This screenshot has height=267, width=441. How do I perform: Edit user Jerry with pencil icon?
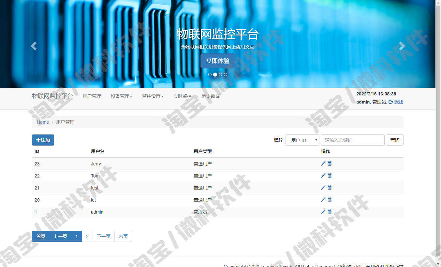pyautogui.click(x=323, y=163)
